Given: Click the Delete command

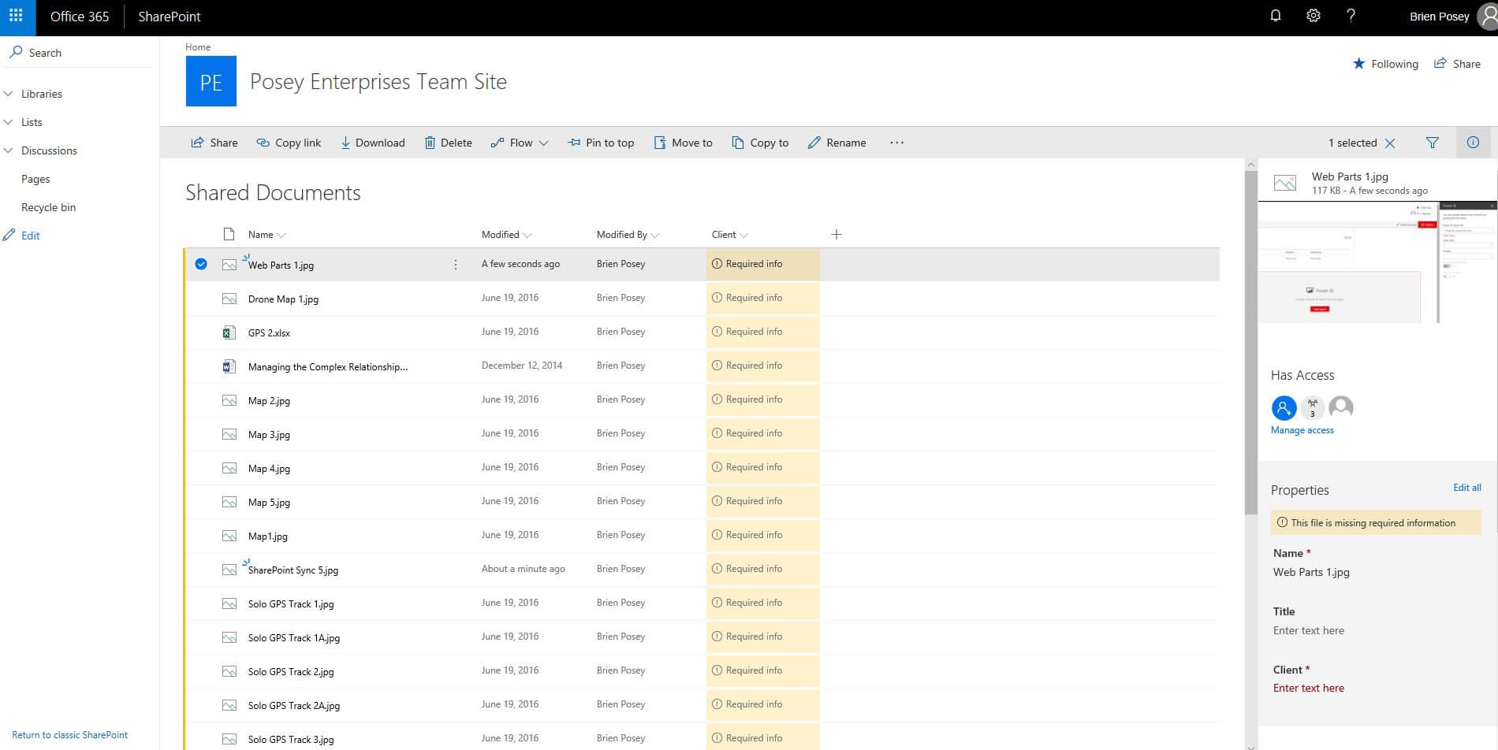Looking at the screenshot, I should 449,143.
